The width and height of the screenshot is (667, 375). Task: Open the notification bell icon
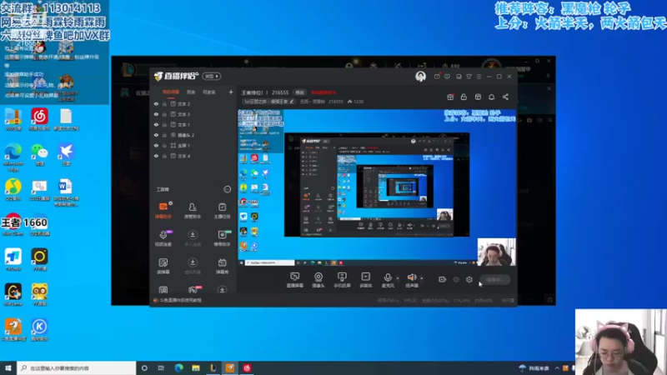[491, 97]
